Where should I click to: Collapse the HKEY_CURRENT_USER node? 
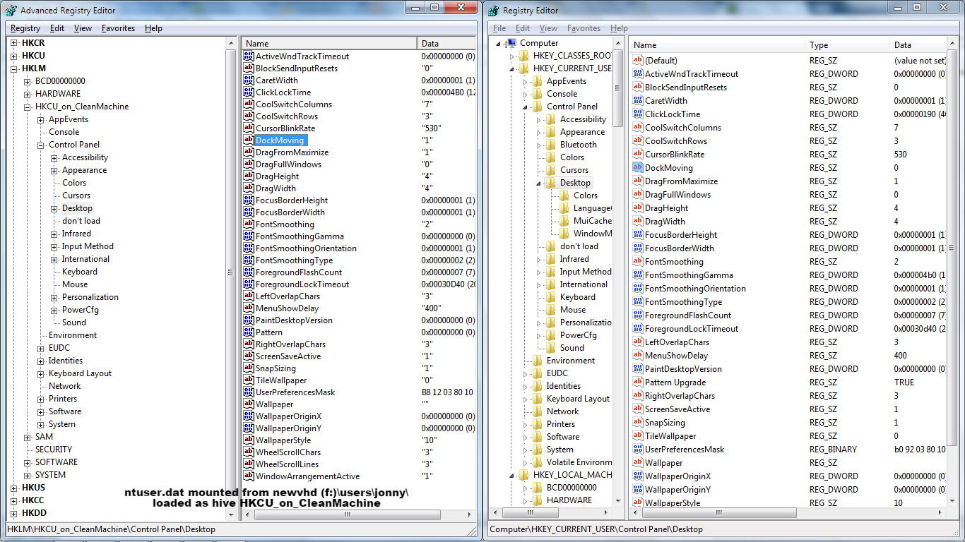click(x=512, y=68)
